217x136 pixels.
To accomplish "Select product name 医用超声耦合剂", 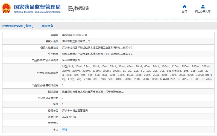I will [71, 60].
